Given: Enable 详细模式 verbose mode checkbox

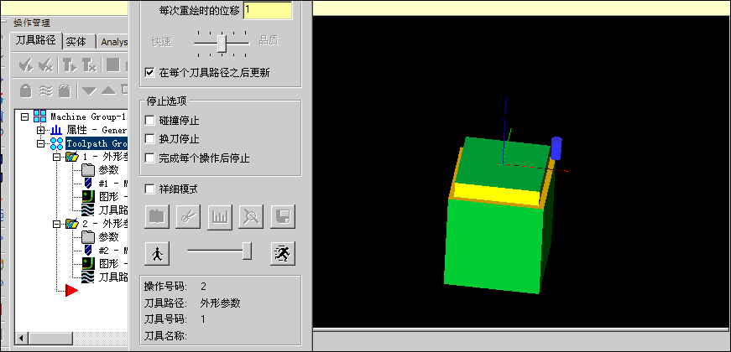Looking at the screenshot, I should [x=149, y=189].
